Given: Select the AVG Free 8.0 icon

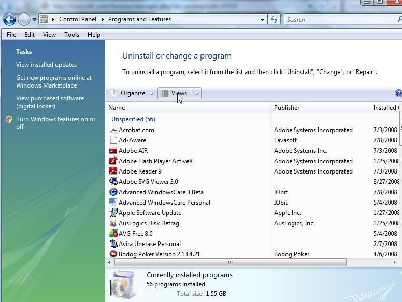Looking at the screenshot, I should [x=113, y=233].
